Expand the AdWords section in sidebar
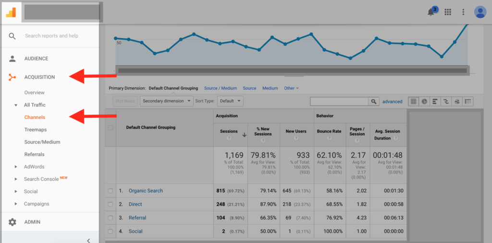Image resolution: width=492 pixels, height=243 pixels. (34, 167)
